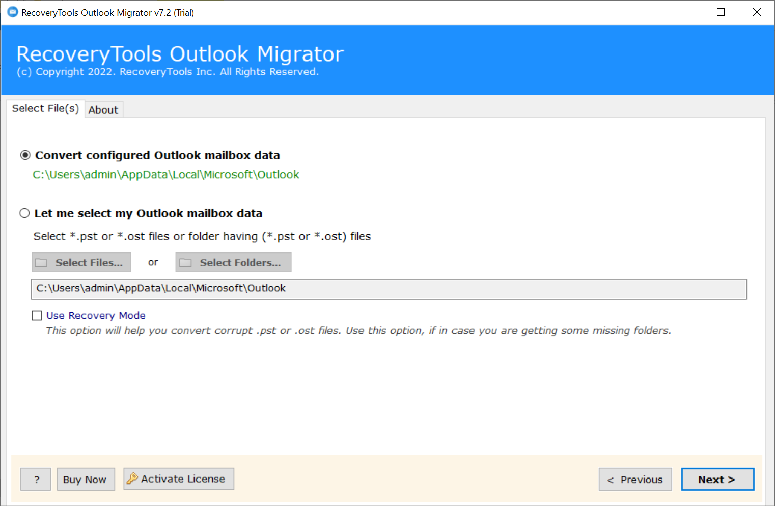
Task: Click the folder icon on Select Folders button
Action: pos(185,263)
